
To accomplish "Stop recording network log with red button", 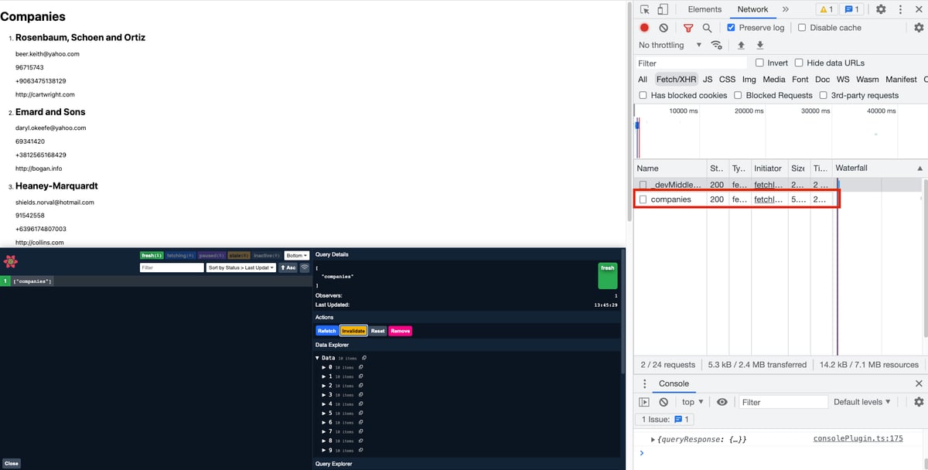I will (644, 28).
